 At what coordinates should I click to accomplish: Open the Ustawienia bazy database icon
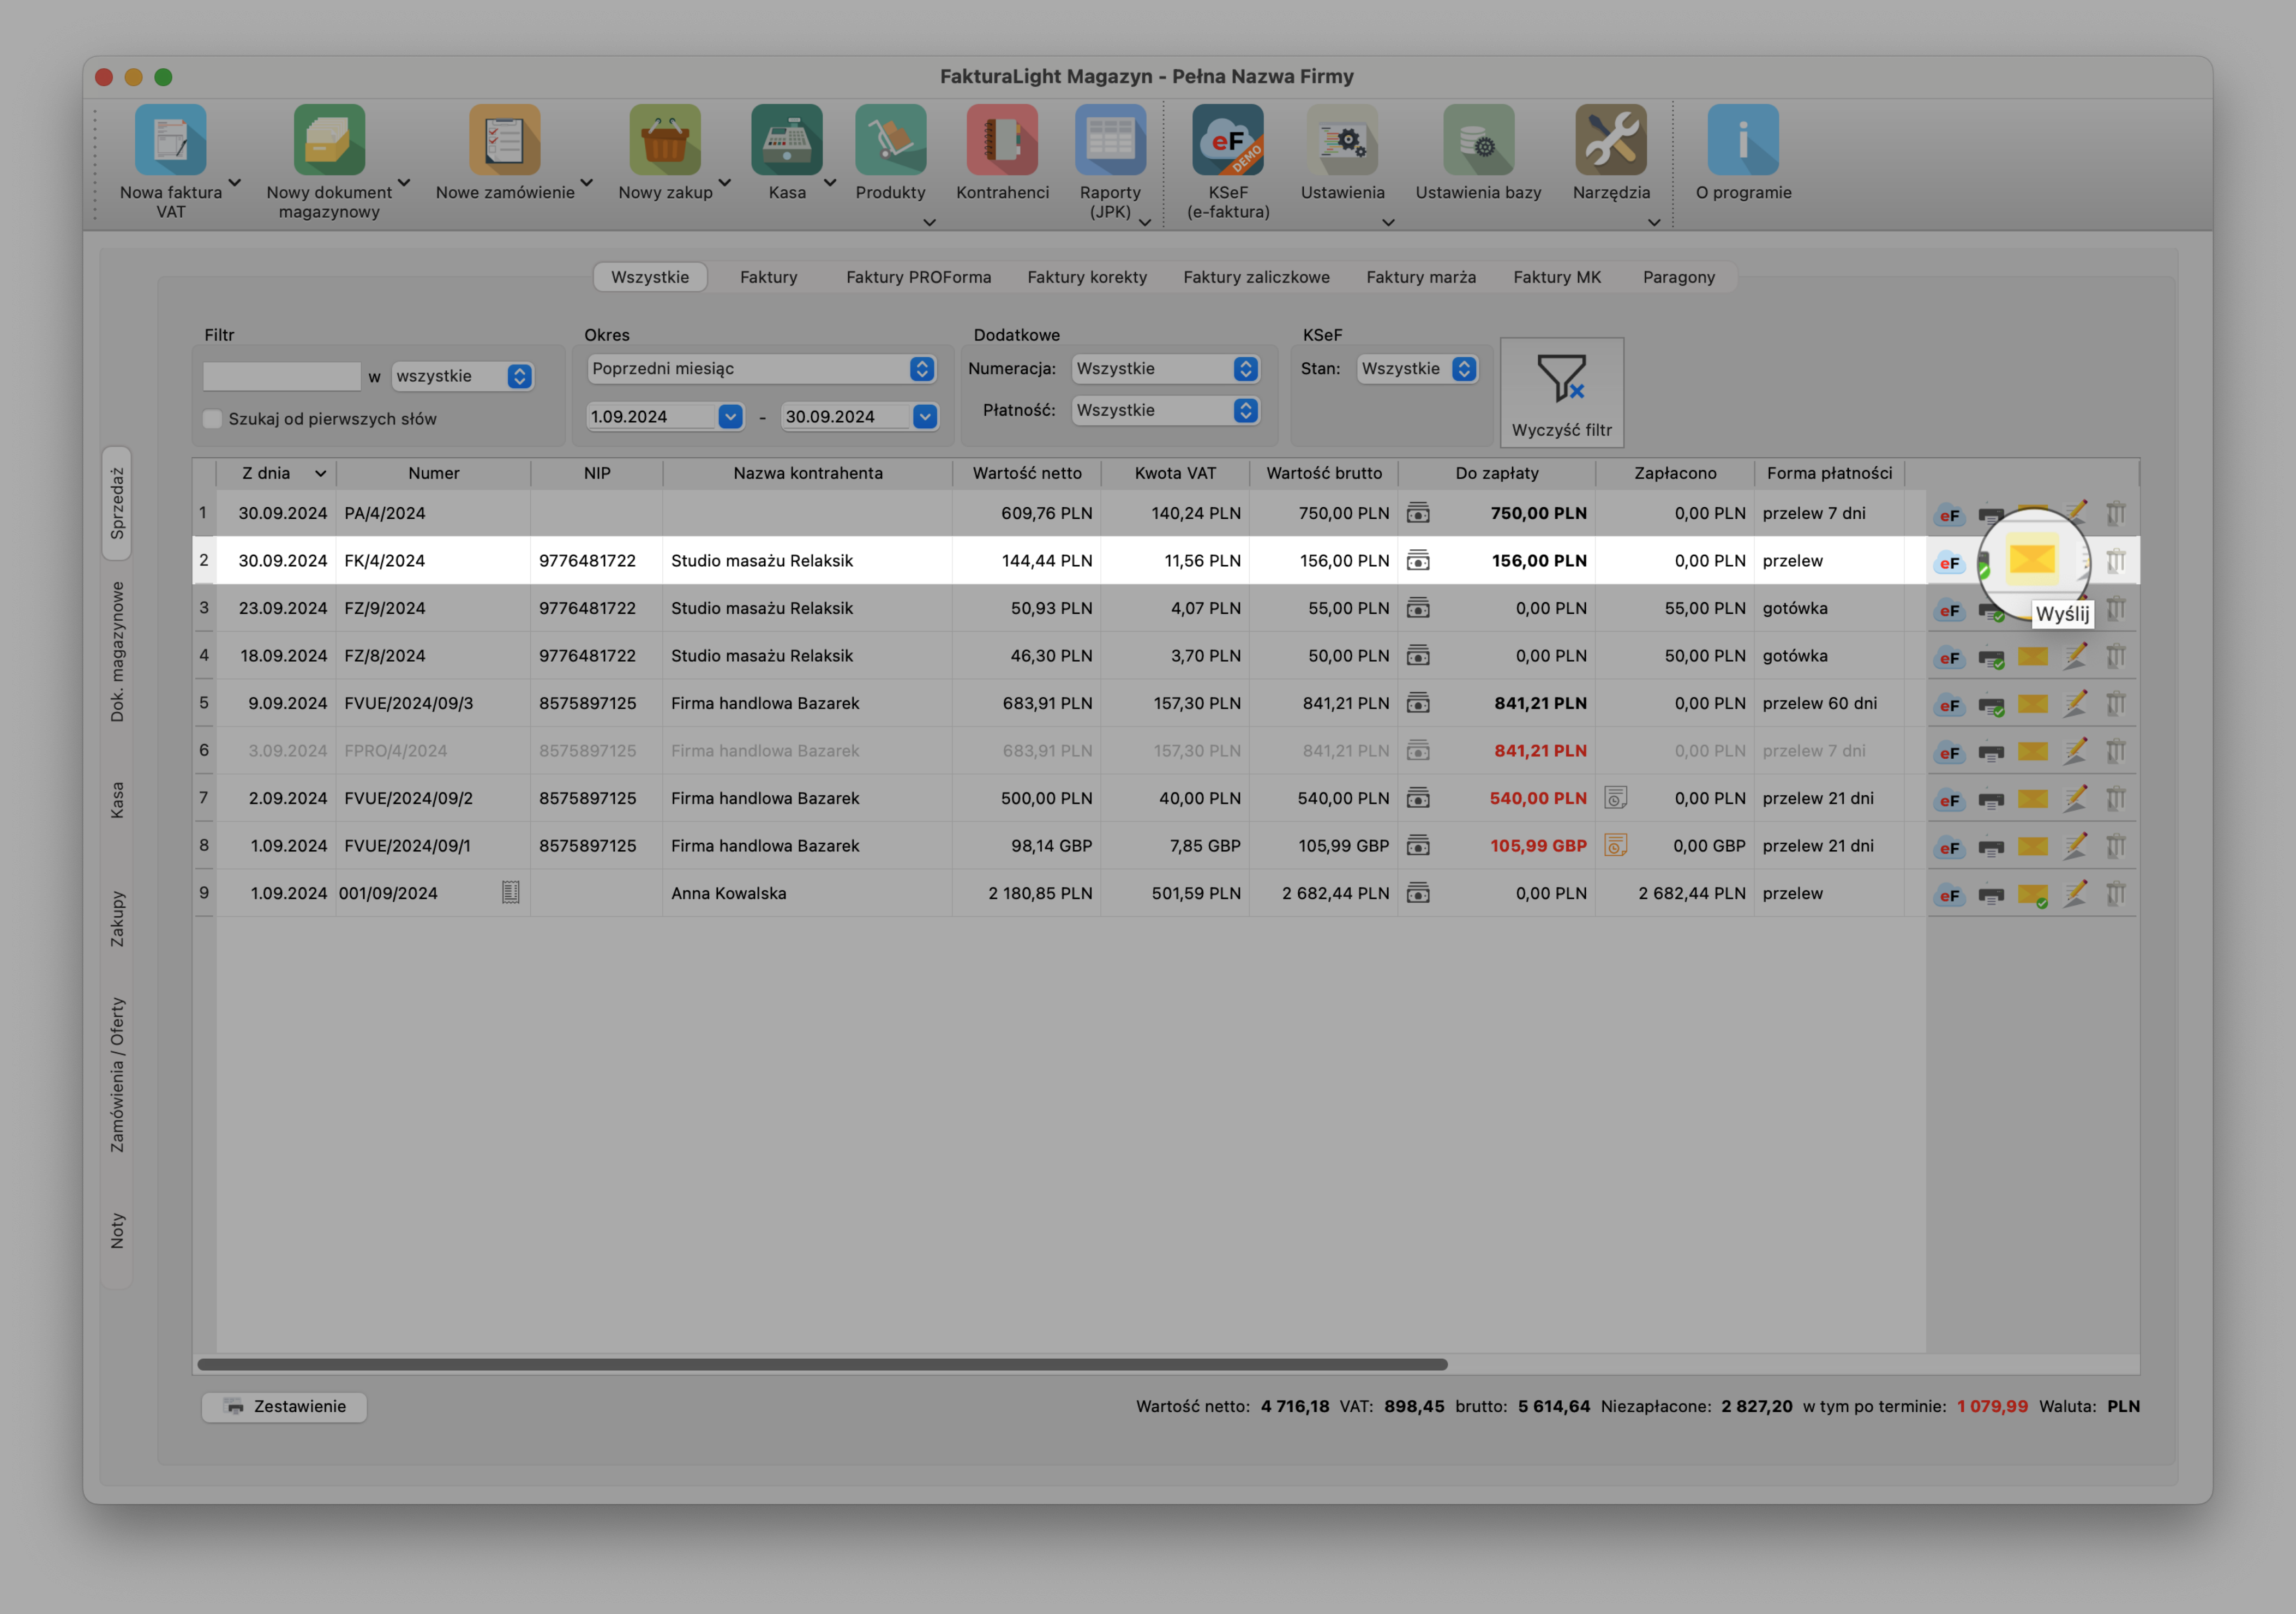pyautogui.click(x=1478, y=140)
